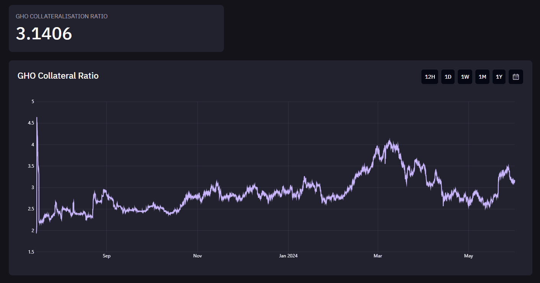
Task: Choose the 1M time range
Action: (482, 77)
